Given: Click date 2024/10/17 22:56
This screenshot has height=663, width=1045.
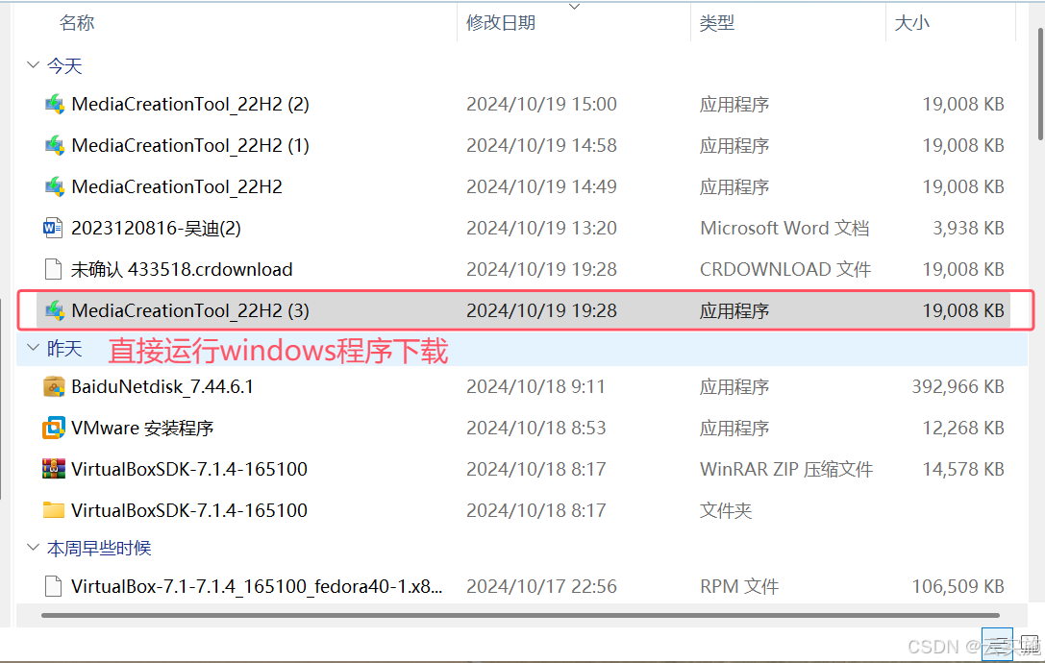Looking at the screenshot, I should (x=541, y=586).
